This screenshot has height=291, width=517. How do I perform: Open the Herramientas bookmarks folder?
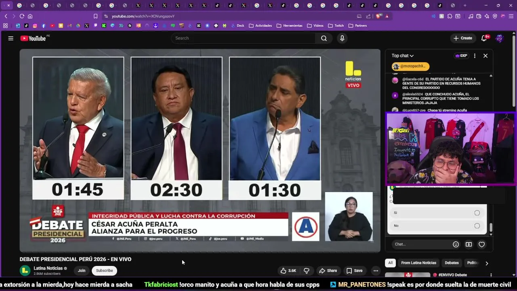pyautogui.click(x=290, y=25)
